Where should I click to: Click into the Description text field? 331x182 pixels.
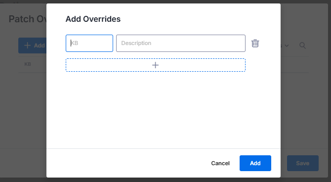(181, 44)
